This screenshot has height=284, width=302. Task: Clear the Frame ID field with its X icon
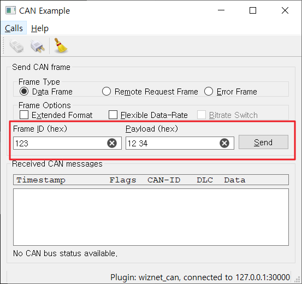[x=112, y=143]
